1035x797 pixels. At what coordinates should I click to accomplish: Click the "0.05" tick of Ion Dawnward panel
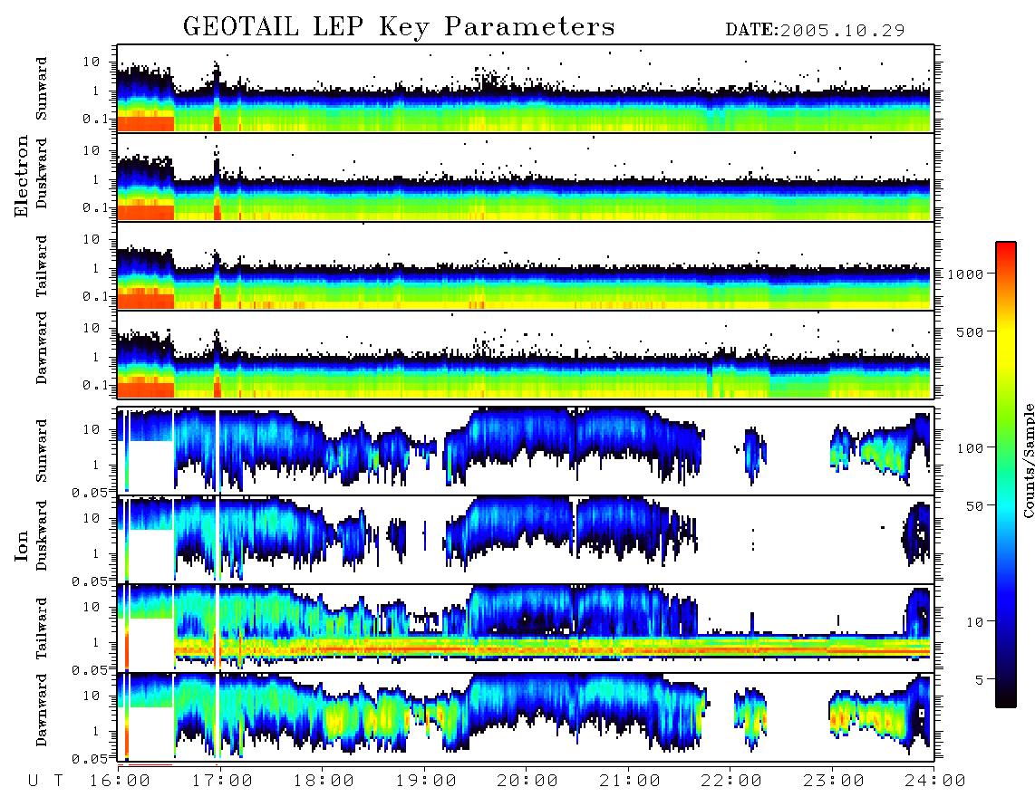[89, 759]
